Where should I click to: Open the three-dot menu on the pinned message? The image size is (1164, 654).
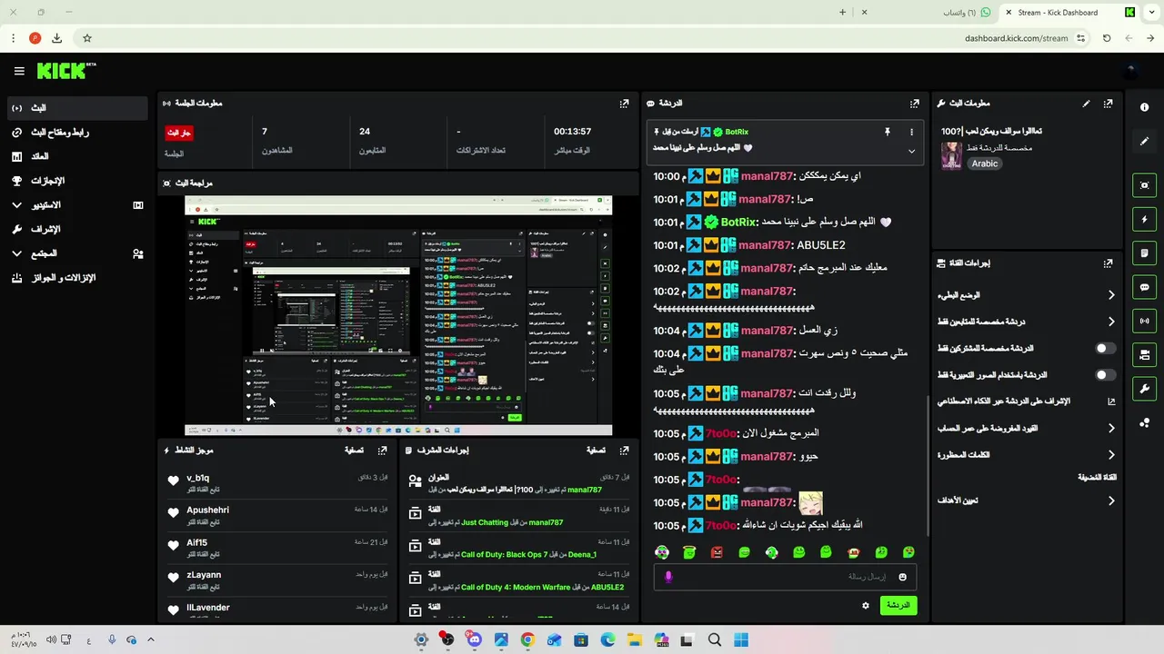[911, 132]
